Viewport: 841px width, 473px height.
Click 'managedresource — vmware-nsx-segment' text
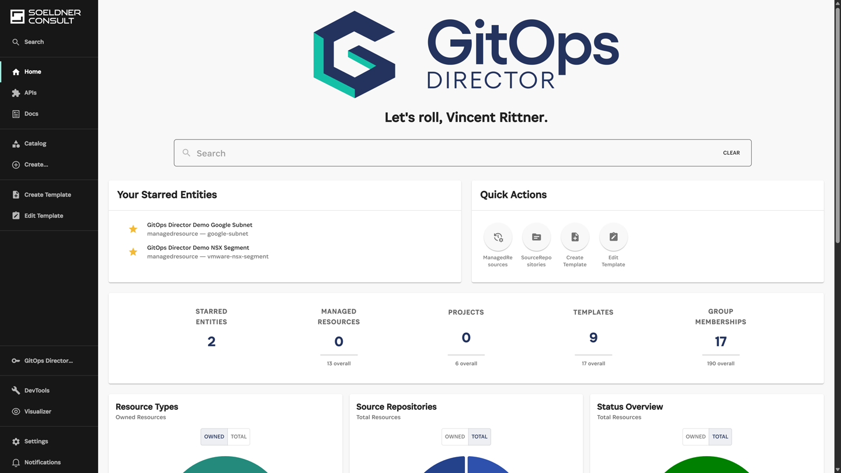[x=208, y=256]
